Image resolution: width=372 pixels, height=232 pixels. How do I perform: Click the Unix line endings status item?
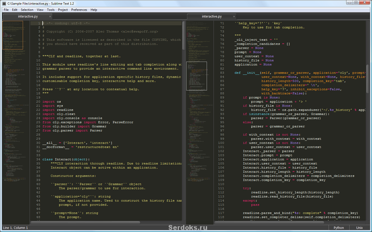click(360, 228)
